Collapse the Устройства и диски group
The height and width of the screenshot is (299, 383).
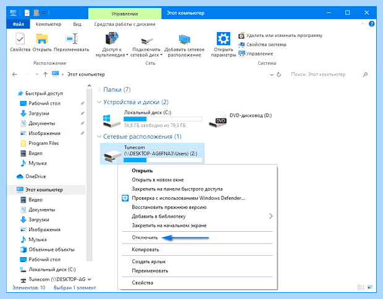(x=99, y=102)
